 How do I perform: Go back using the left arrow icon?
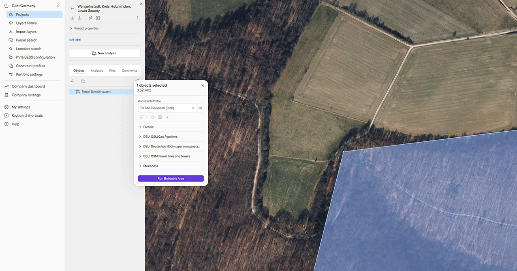pos(72,9)
